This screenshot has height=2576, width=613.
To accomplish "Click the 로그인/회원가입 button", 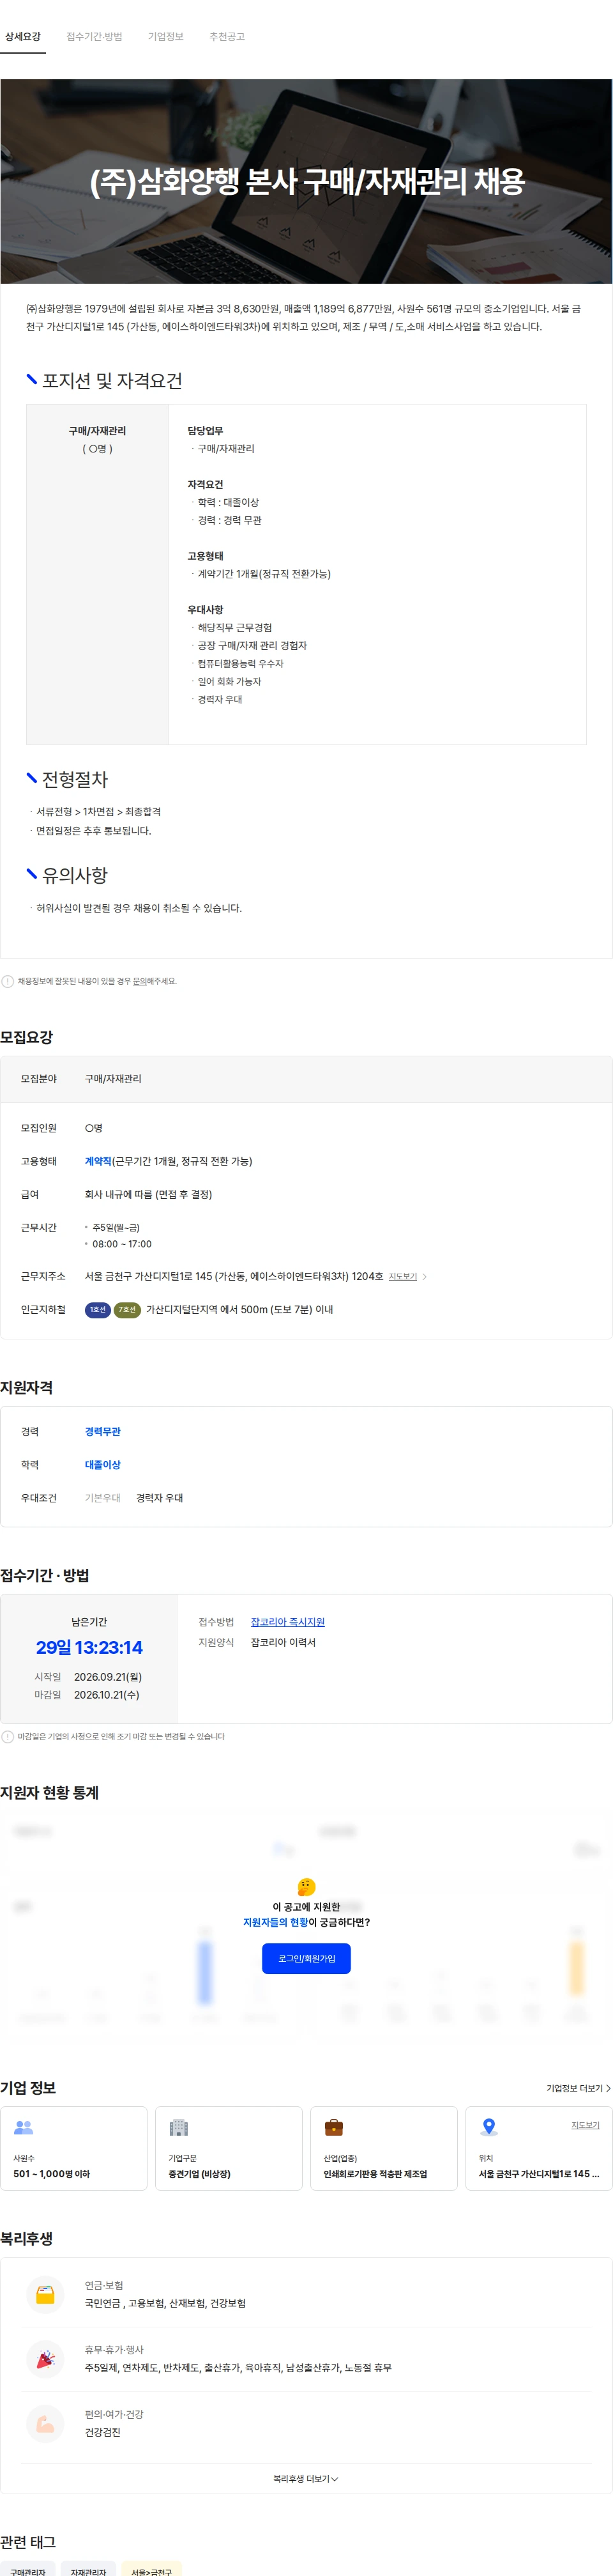I will (x=306, y=1958).
